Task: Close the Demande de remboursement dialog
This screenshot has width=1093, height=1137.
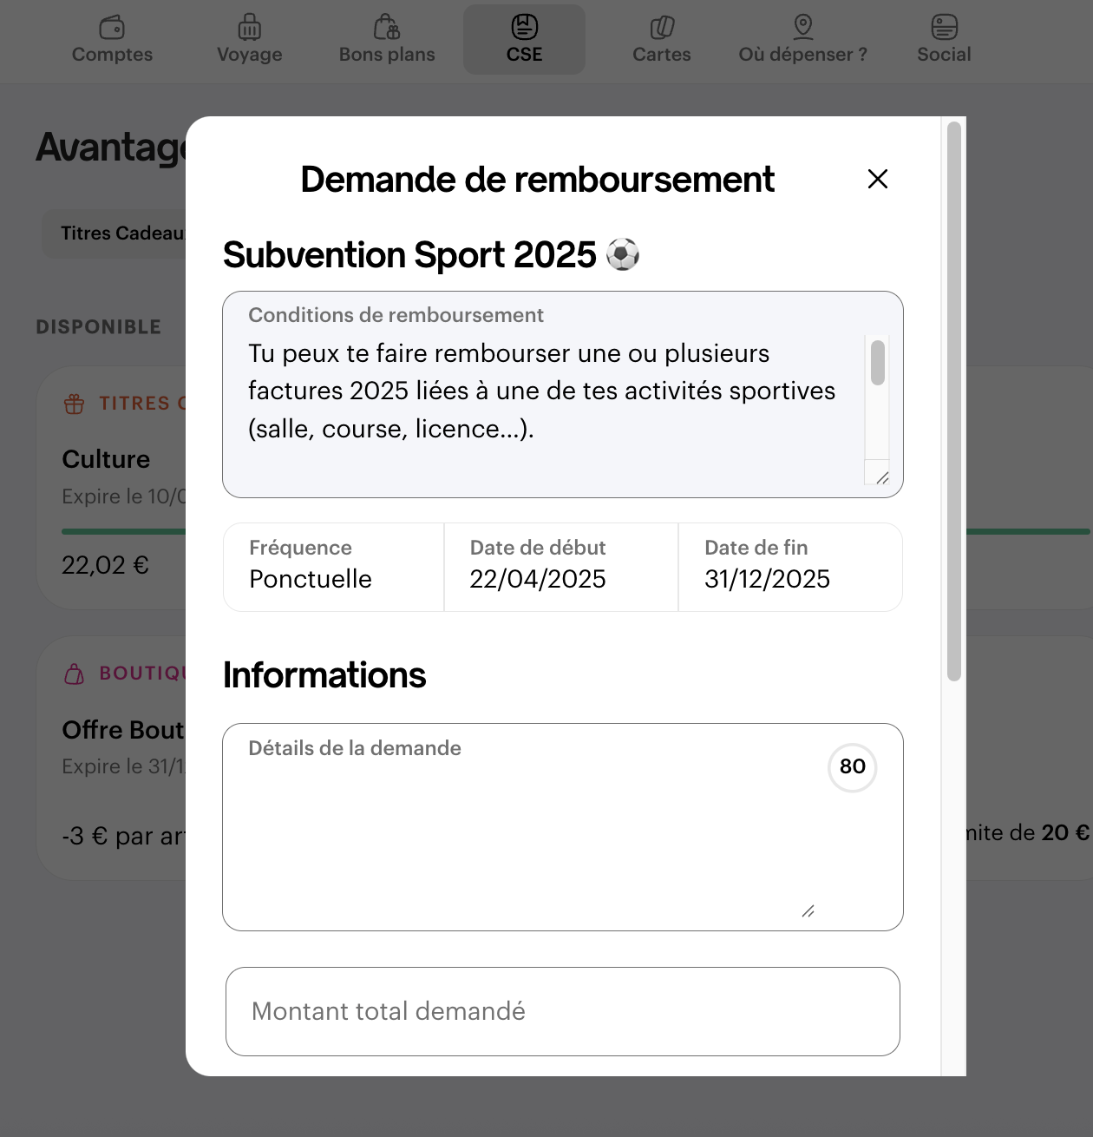Action: pyautogui.click(x=878, y=179)
